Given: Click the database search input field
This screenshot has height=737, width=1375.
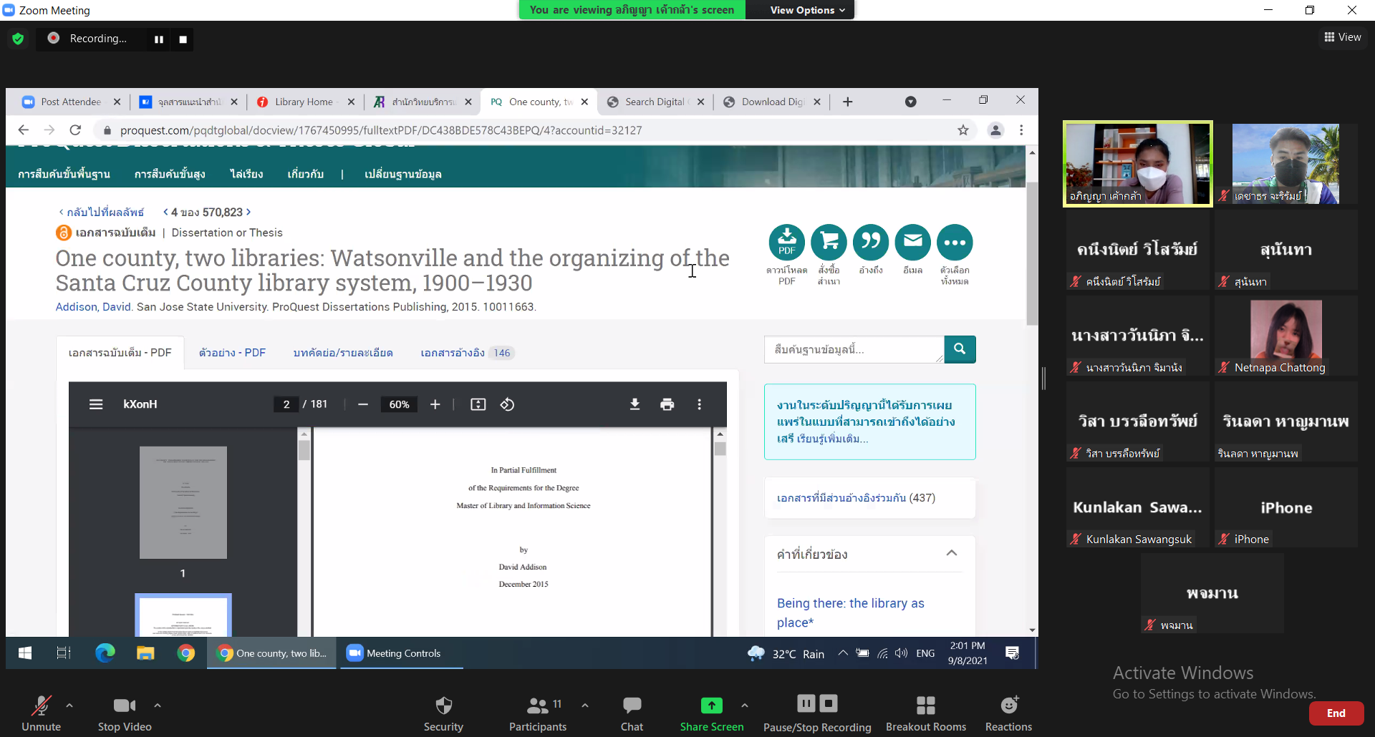Looking at the screenshot, I should coord(854,350).
